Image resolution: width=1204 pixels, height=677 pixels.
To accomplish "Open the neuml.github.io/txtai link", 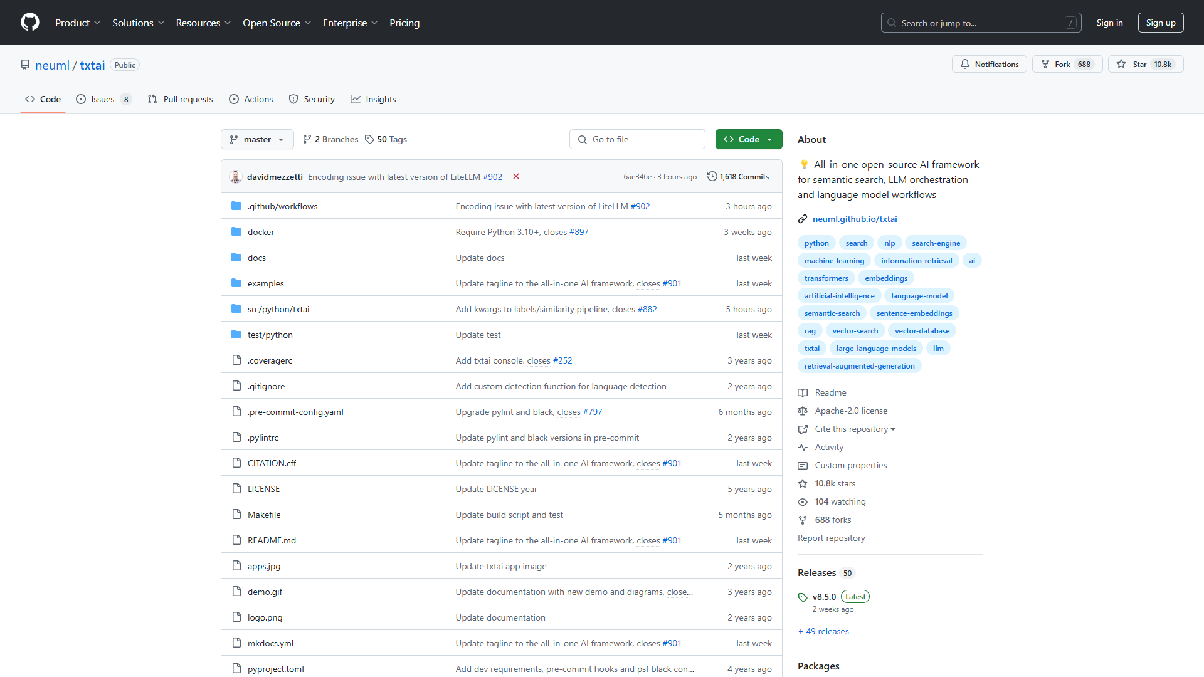I will (x=855, y=219).
